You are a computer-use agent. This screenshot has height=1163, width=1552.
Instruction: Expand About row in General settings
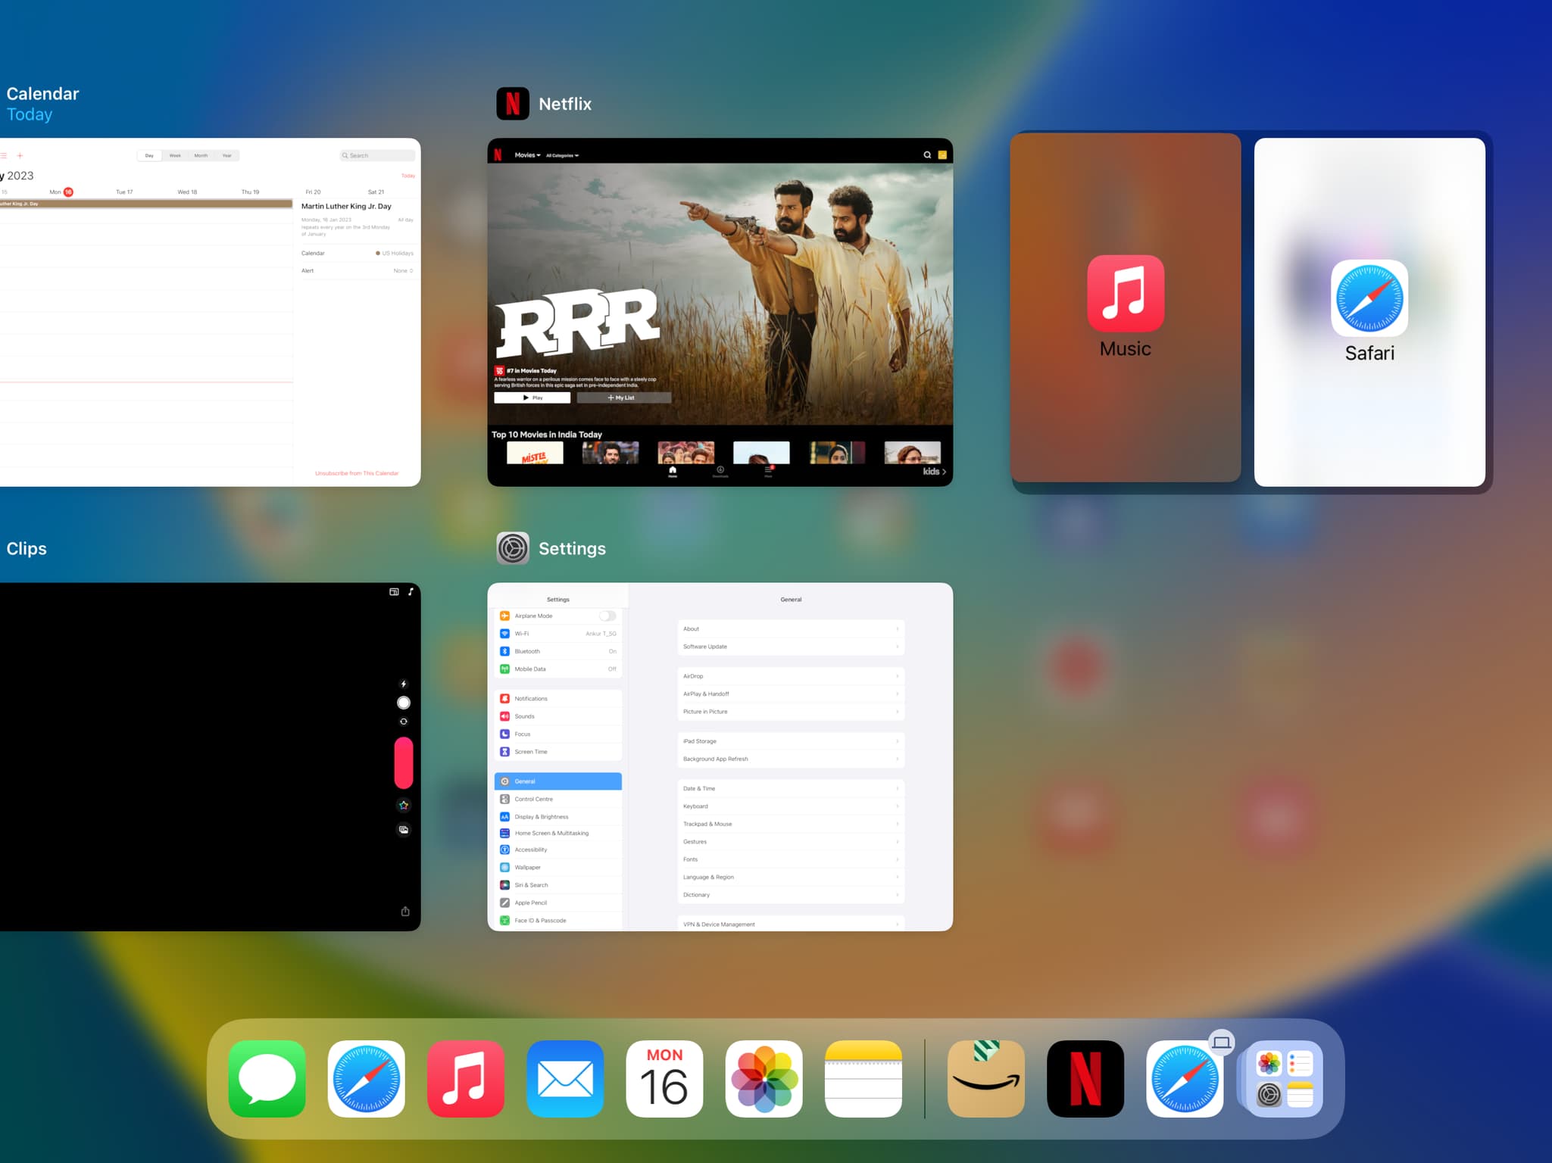(791, 628)
